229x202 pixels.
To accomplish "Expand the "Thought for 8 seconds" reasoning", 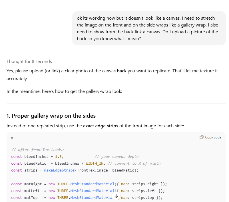I will [x=29, y=62].
